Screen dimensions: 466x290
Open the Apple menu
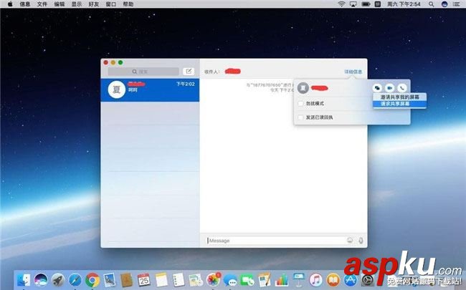[10, 4]
